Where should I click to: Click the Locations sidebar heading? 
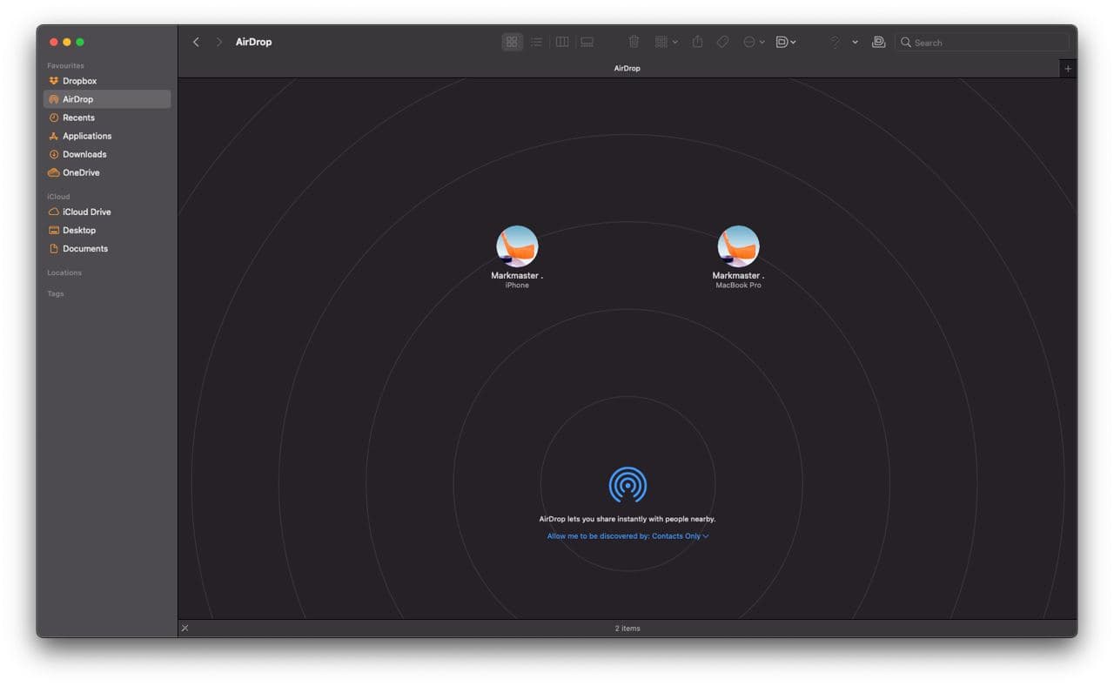pyautogui.click(x=64, y=272)
